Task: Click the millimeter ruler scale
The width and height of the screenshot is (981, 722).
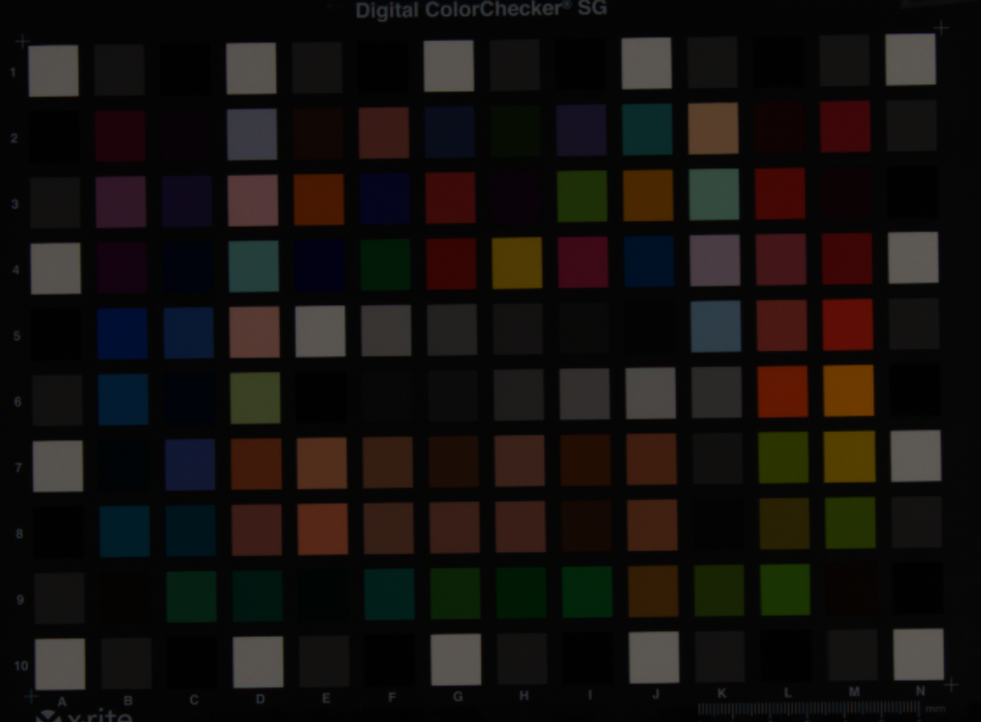Action: [808, 708]
